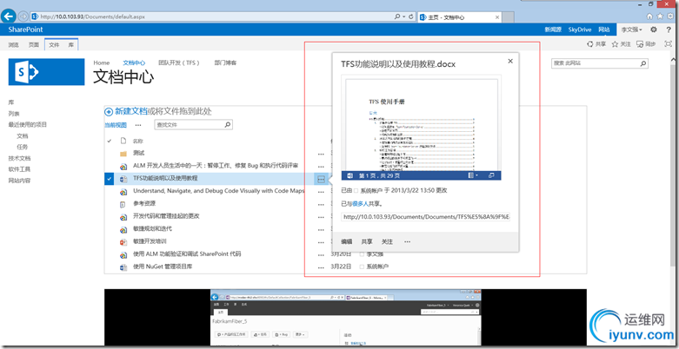
Task: Click the site search magnifier icon
Action: coord(643,63)
